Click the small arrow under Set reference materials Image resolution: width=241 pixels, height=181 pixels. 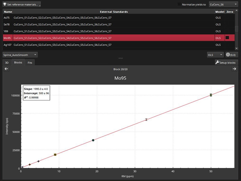coord(39,5)
